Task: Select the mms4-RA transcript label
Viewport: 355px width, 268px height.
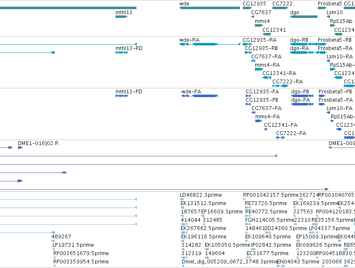Action: click(x=267, y=65)
